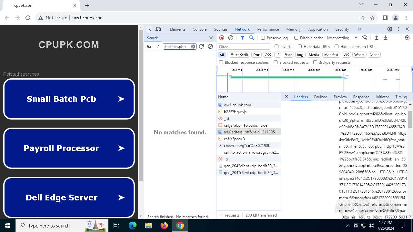
Task: Expand the chevron.svg request row
Action: tap(220, 146)
